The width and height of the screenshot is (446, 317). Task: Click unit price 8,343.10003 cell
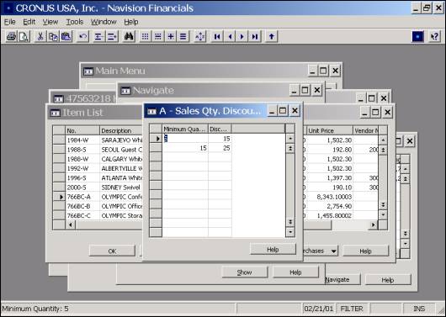click(x=329, y=197)
